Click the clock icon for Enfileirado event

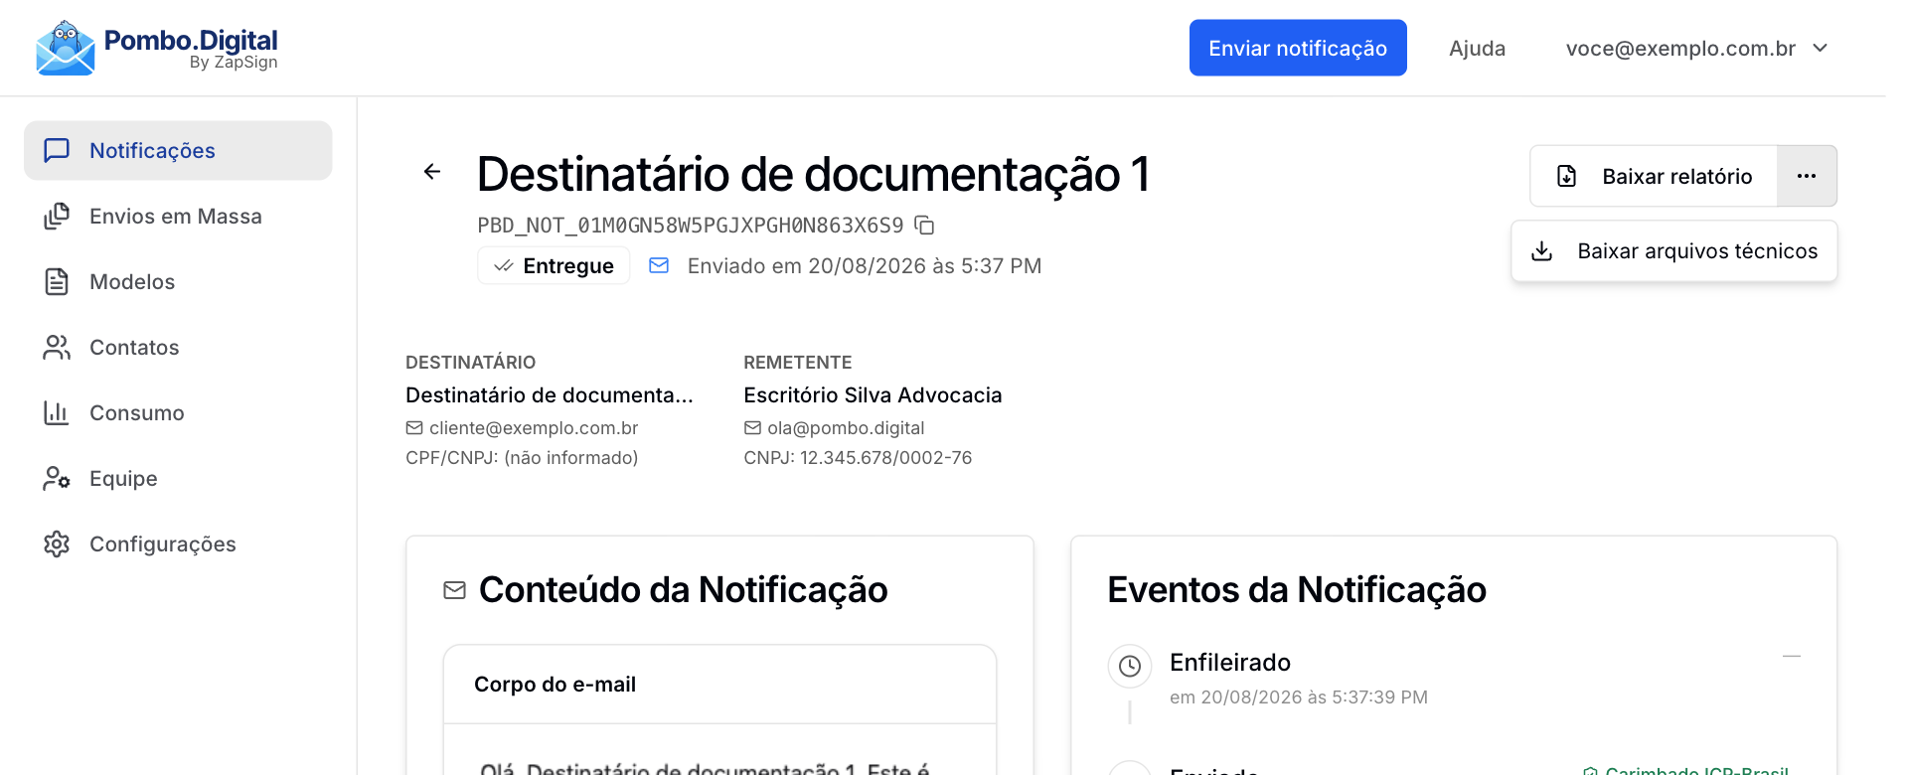[x=1130, y=666]
